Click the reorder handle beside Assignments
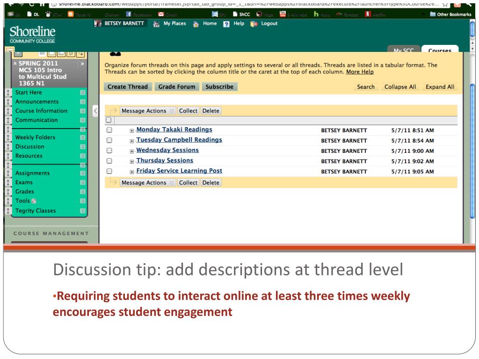479x359 pixels. tap(8, 173)
